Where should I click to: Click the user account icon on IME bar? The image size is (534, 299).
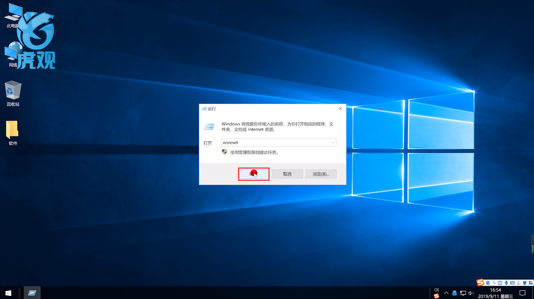(x=519, y=283)
